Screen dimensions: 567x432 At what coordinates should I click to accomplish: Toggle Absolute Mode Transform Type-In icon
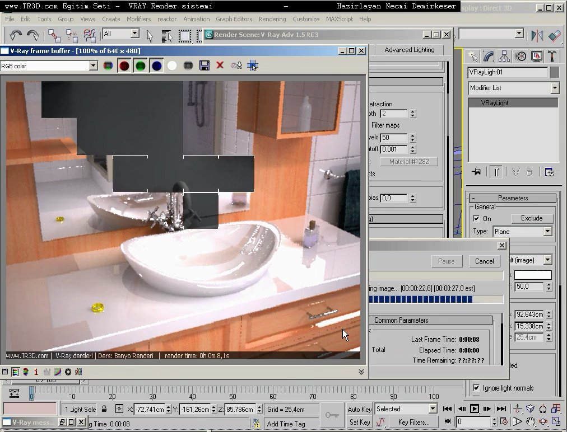pyautogui.click(x=119, y=409)
